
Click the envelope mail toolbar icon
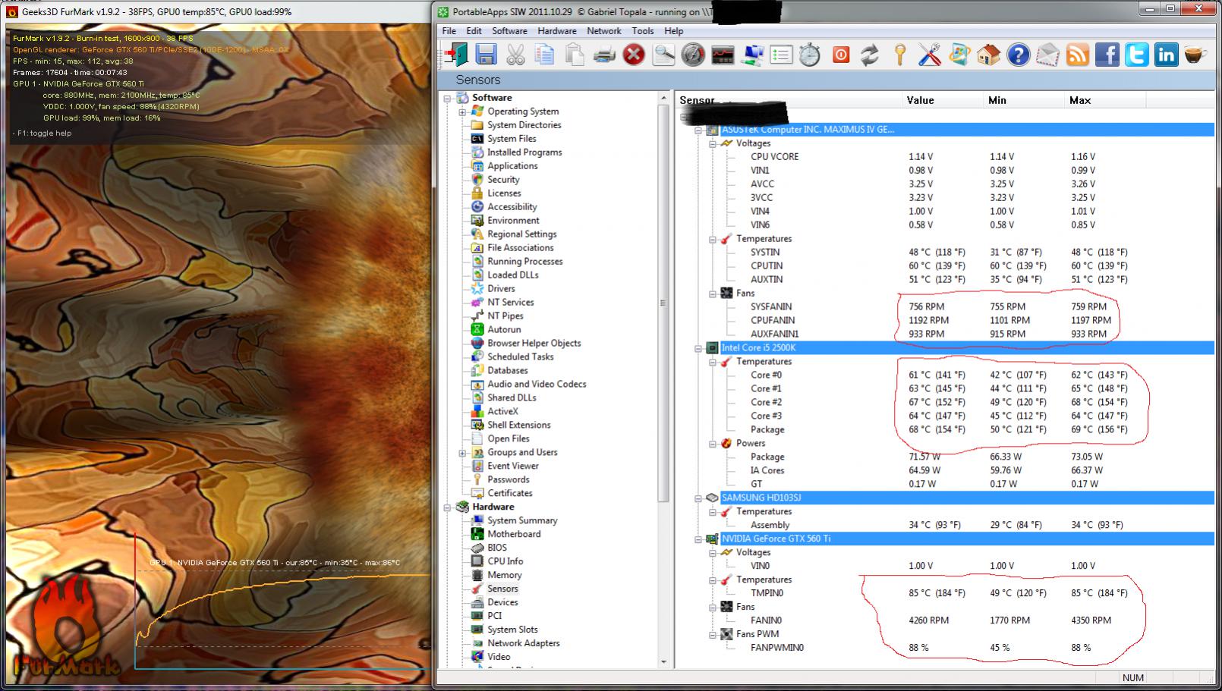coord(1047,55)
